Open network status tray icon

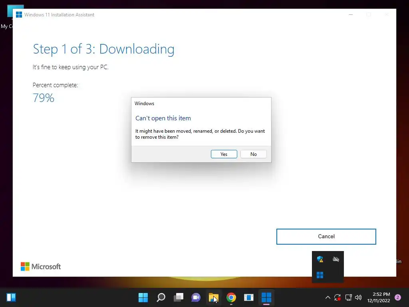pos(348,297)
